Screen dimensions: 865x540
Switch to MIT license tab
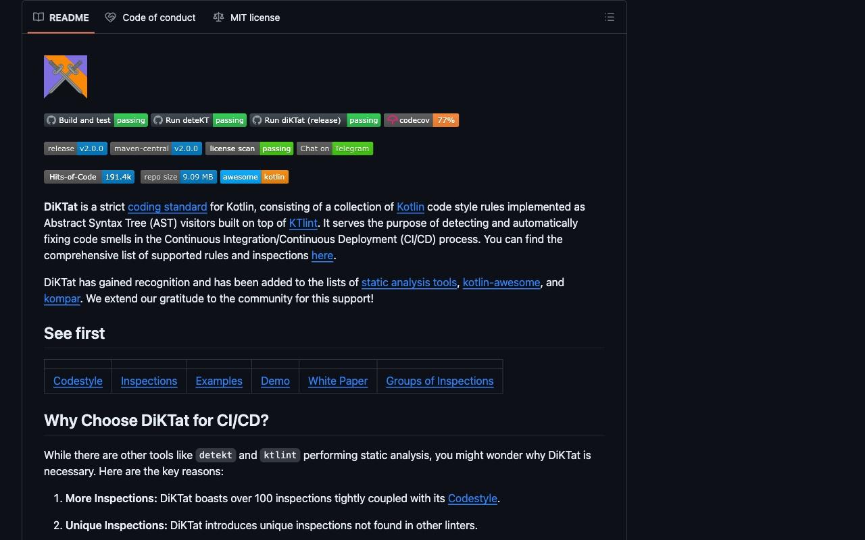coord(246,18)
